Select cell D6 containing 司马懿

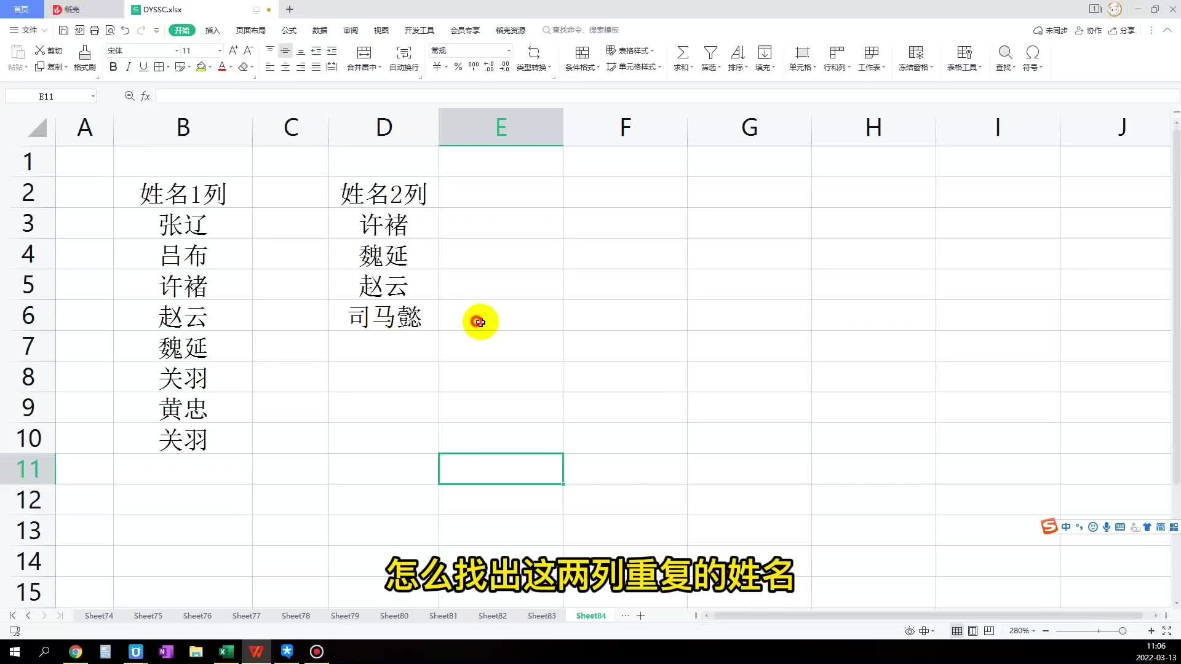click(x=384, y=316)
